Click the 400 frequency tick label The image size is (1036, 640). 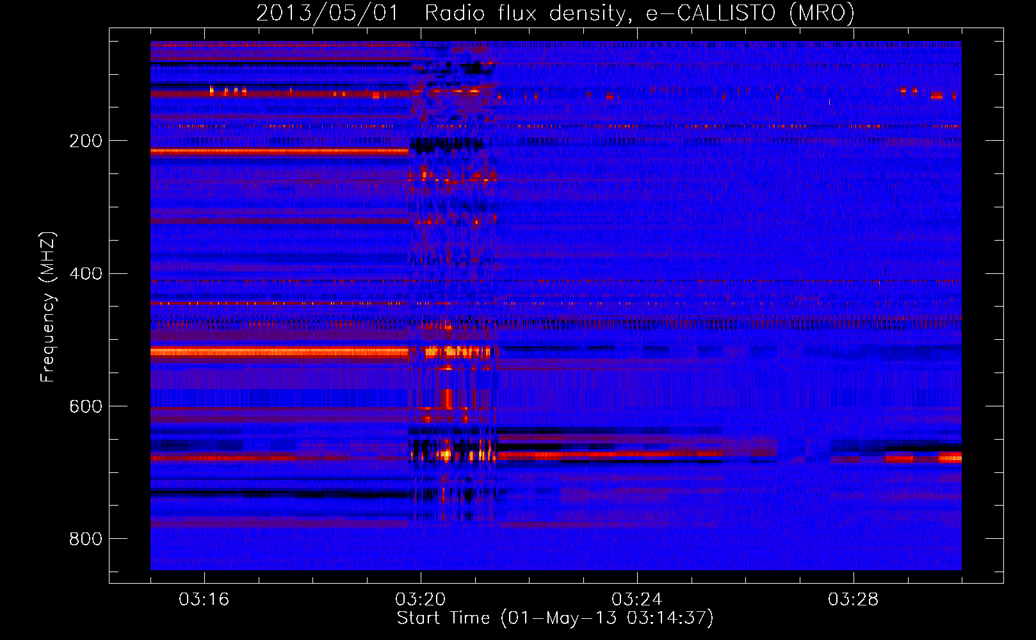click(86, 274)
